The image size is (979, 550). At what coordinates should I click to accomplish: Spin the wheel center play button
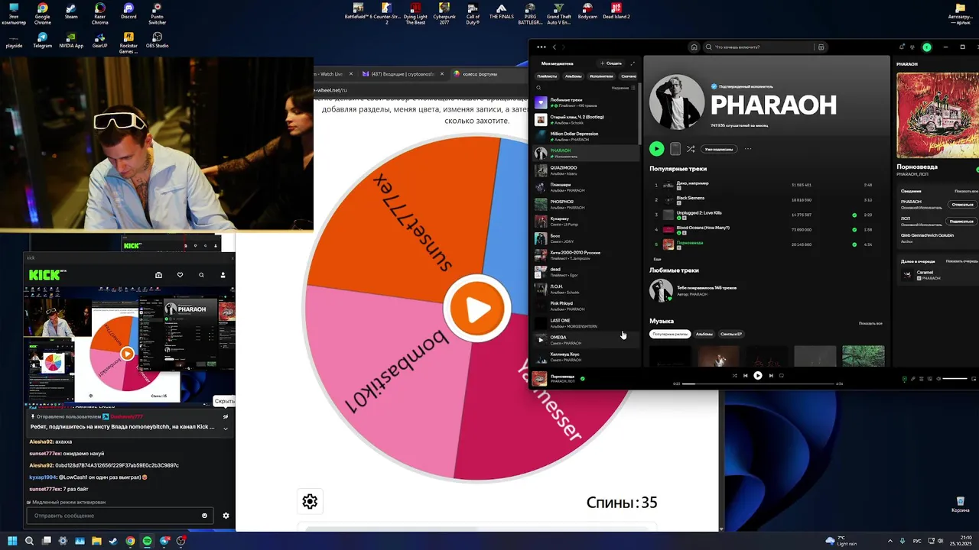point(477,309)
